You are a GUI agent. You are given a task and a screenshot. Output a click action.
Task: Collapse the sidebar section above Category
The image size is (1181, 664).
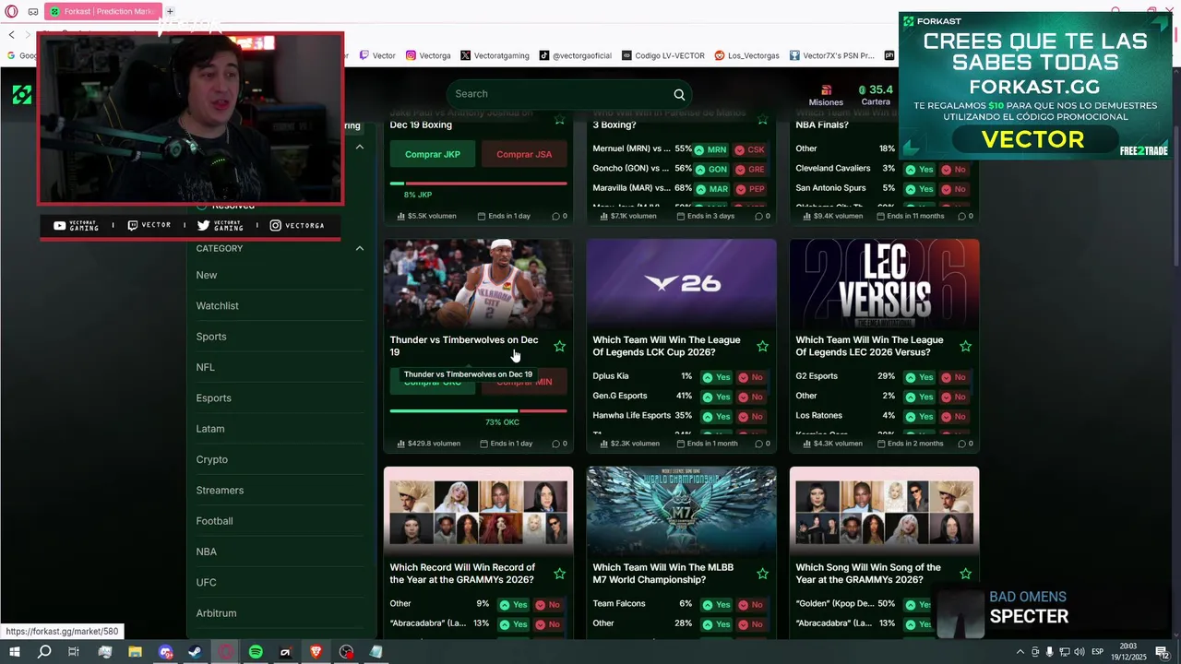pyautogui.click(x=360, y=147)
